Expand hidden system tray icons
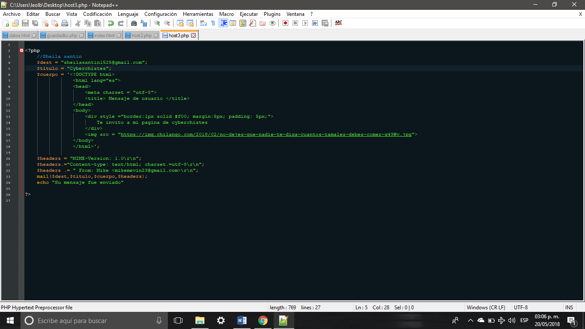Image resolution: width=585 pixels, height=329 pixels. coord(470,320)
